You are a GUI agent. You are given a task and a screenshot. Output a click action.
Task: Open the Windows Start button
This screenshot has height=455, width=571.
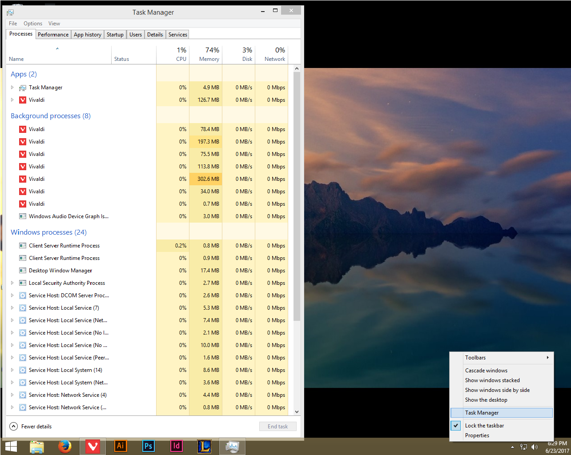11,447
